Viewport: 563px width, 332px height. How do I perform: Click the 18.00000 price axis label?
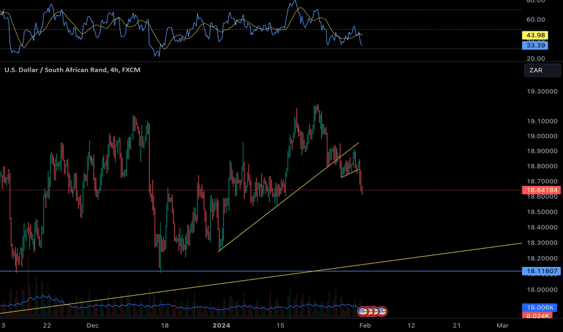coord(542,290)
